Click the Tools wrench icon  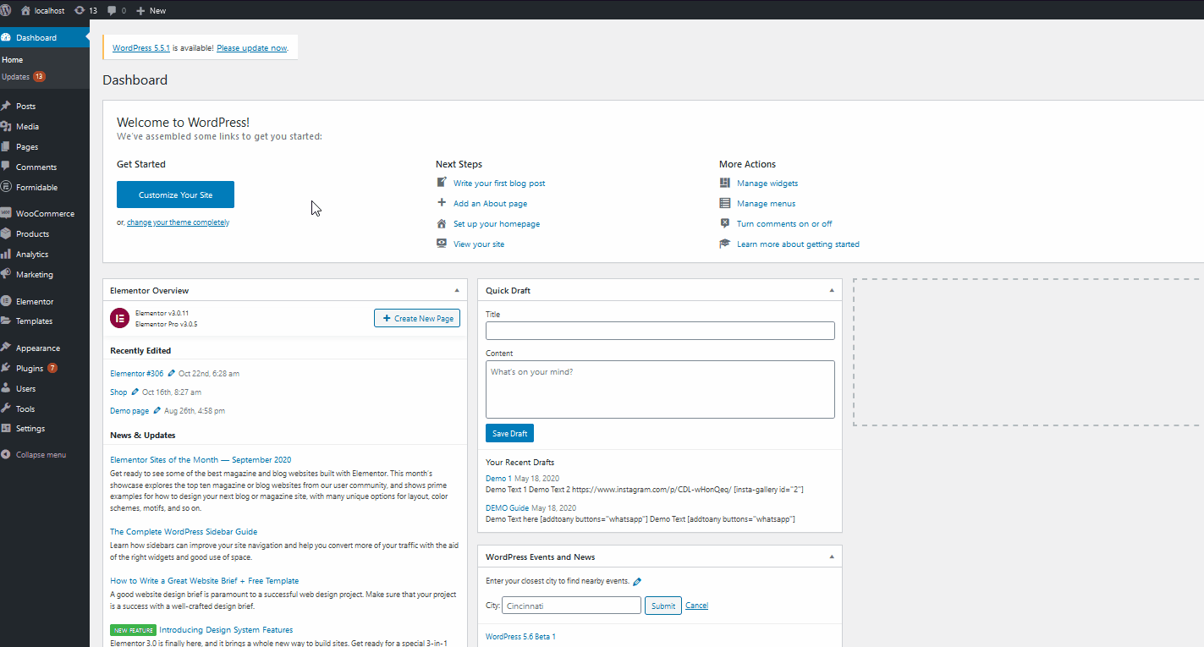tap(6, 408)
